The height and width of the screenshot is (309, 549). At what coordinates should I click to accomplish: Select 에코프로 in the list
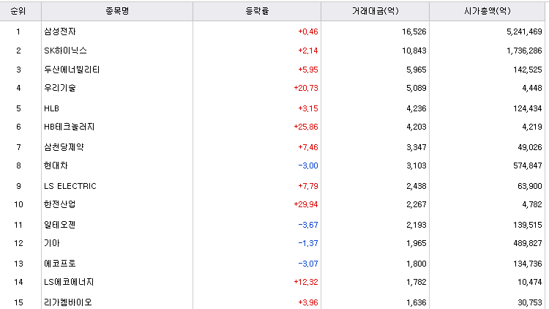click(x=60, y=264)
